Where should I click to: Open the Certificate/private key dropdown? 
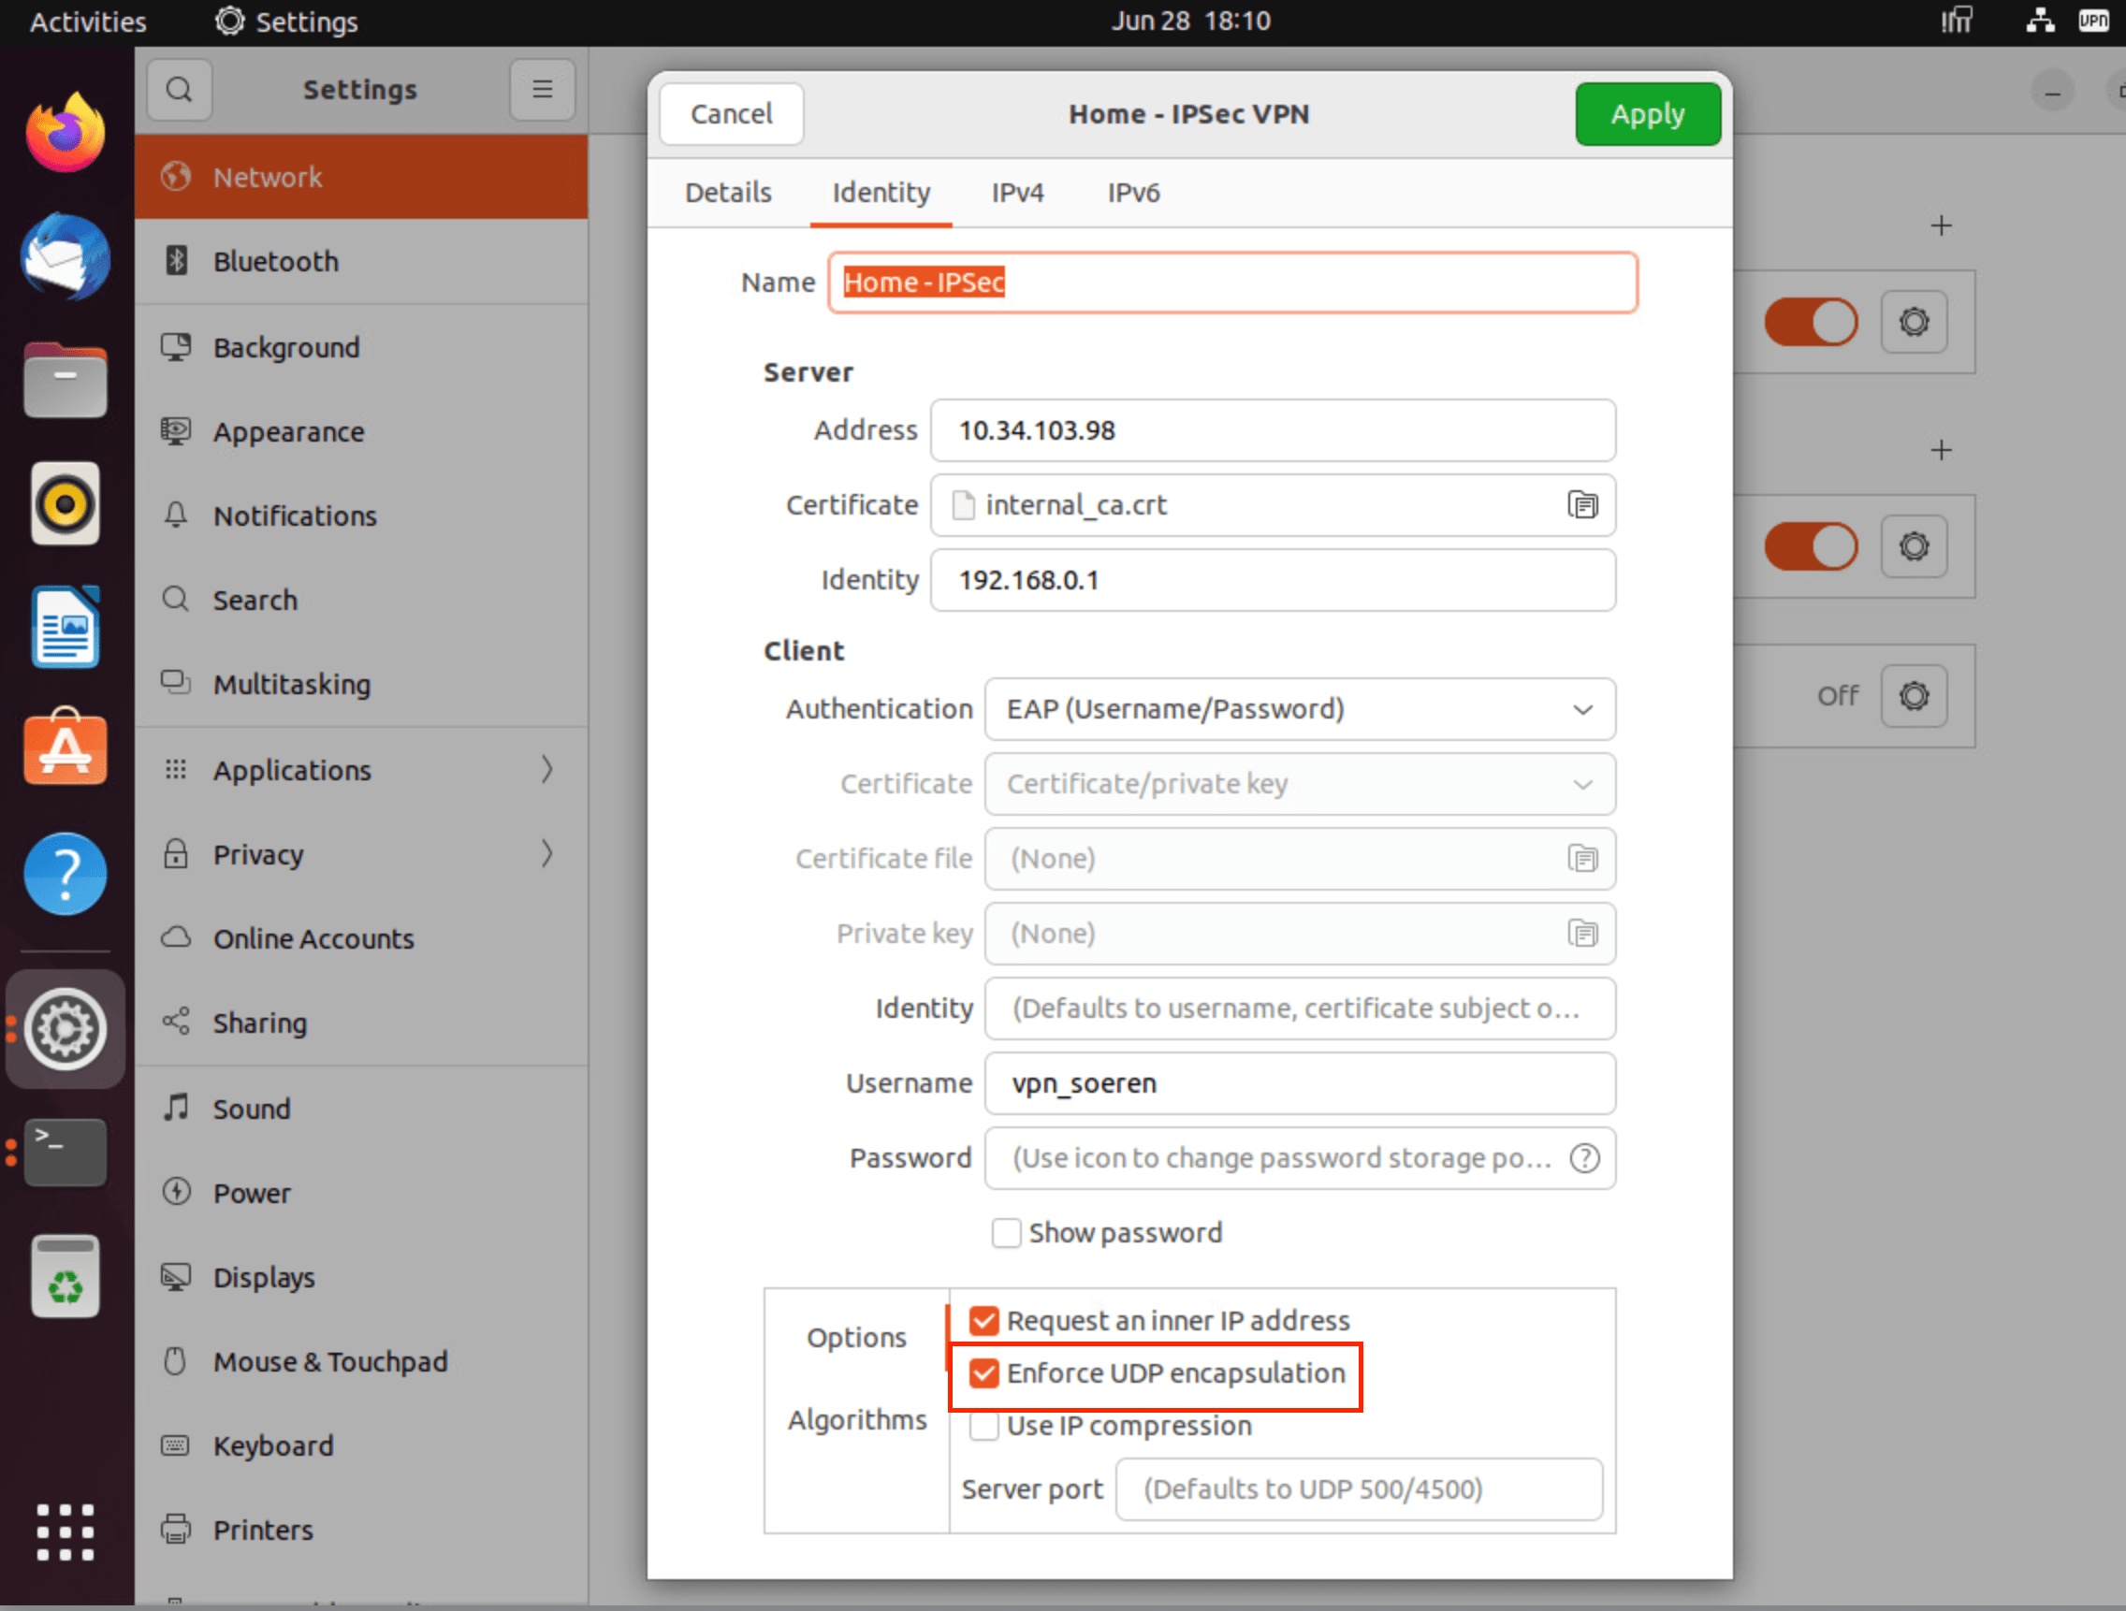1299,784
